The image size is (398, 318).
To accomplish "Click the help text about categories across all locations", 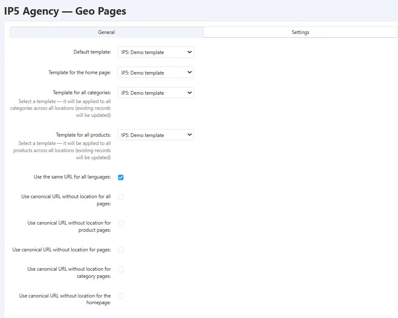I will pyautogui.click(x=60, y=108).
